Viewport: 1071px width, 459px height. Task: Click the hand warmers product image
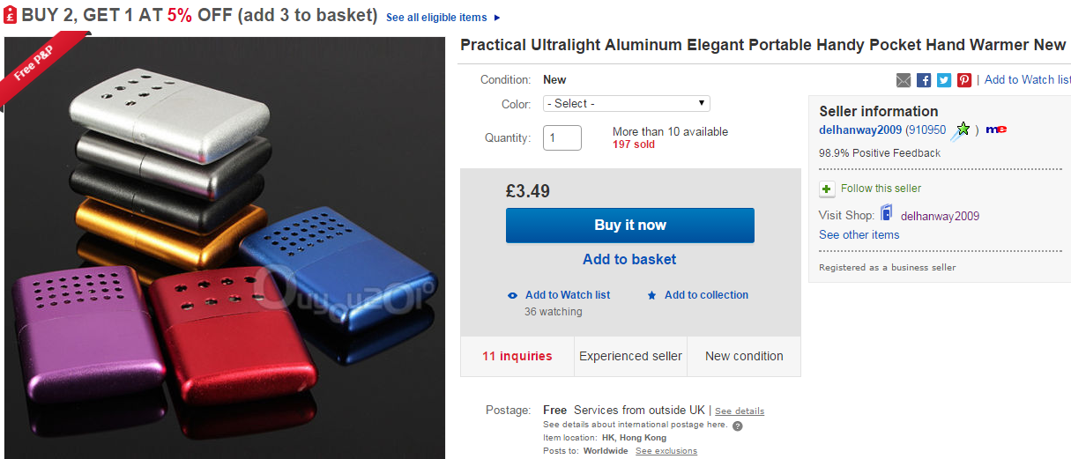point(225,247)
